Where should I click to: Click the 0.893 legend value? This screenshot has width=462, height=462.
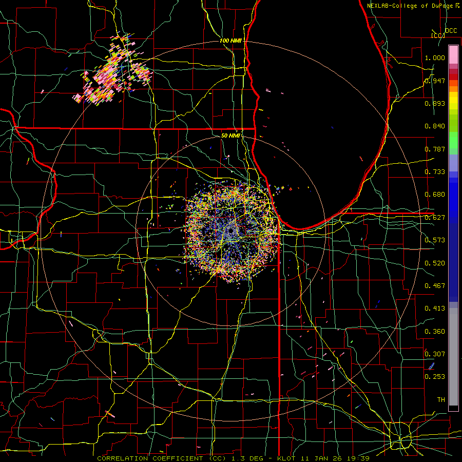click(435, 103)
